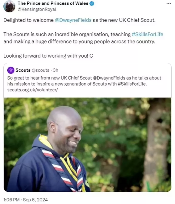Viewport: 175px width, 204px height.
Task: Click the @KensingtonRoyal handle
Action: (x=37, y=9)
